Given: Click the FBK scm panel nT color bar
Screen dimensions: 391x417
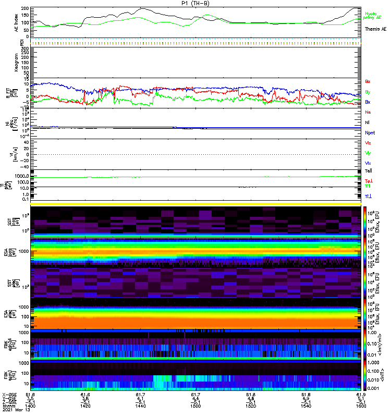Looking at the screenshot, I should (365, 375).
